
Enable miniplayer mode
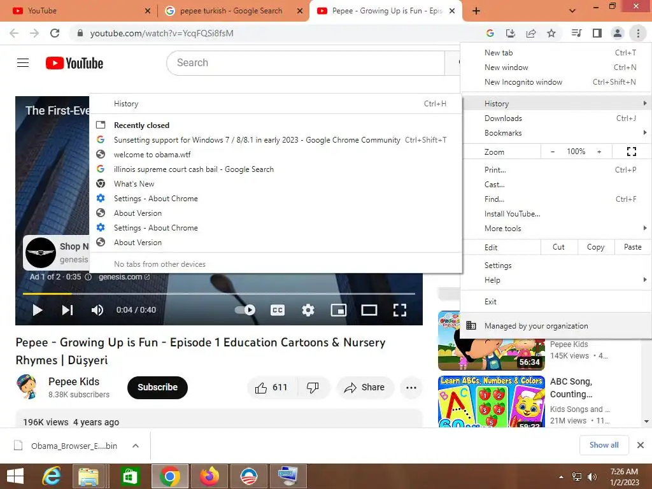point(339,310)
